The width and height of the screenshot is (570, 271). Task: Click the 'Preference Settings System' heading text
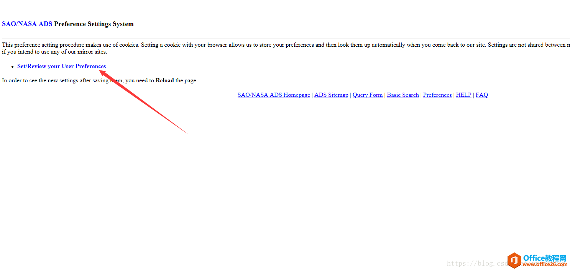point(94,24)
